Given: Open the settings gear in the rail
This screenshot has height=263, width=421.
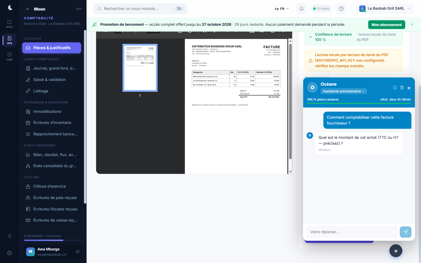Looking at the screenshot, I should [x=9, y=253].
